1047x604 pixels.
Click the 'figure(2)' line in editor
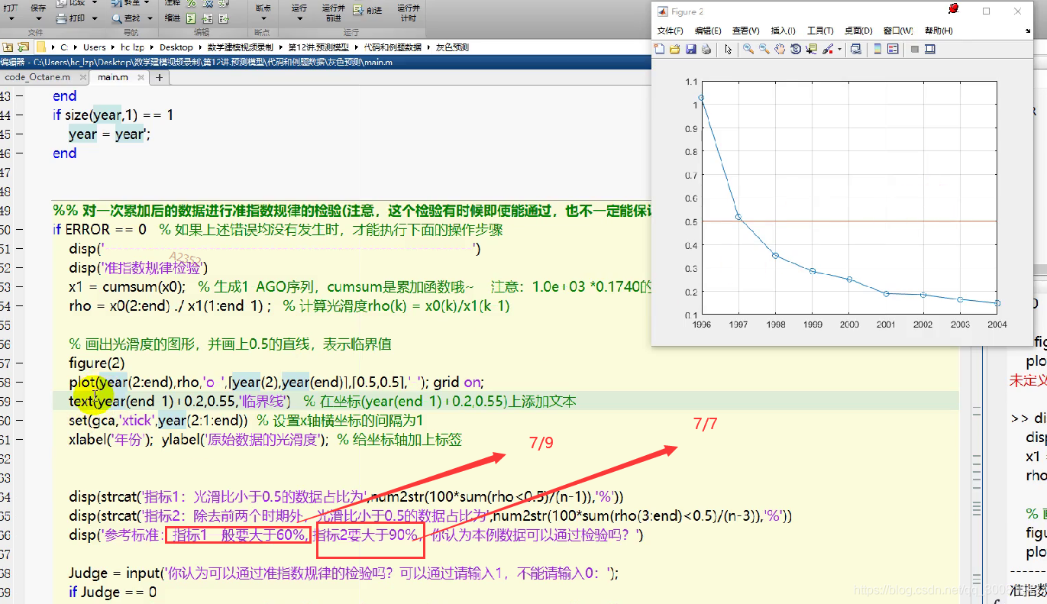pos(97,363)
